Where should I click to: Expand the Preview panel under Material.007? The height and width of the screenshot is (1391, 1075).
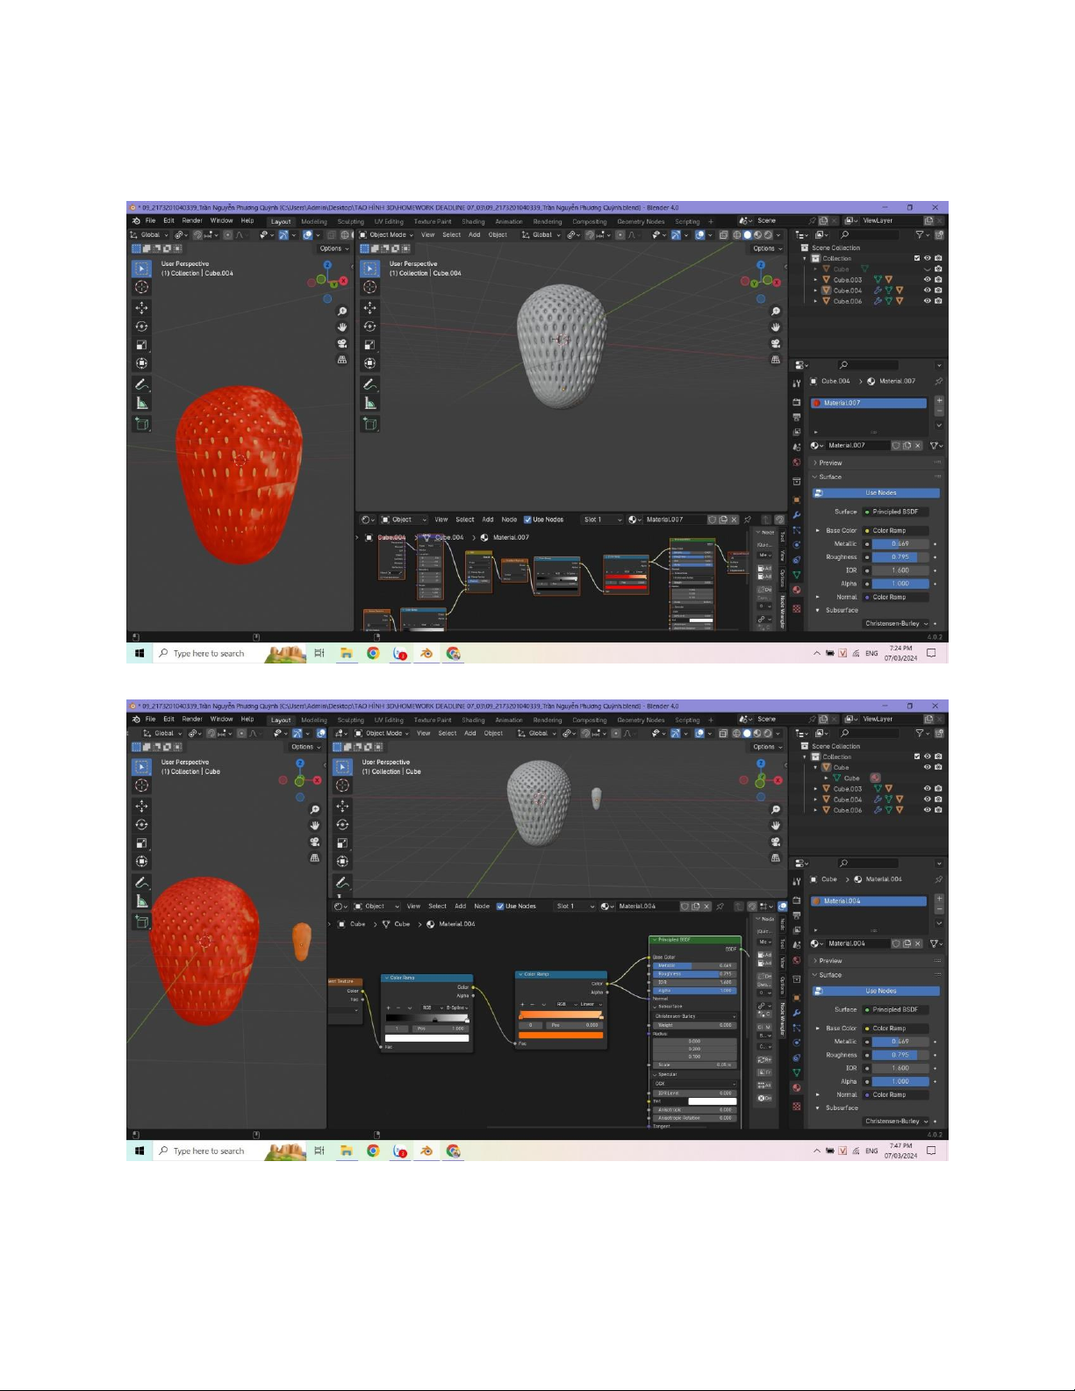point(830,462)
